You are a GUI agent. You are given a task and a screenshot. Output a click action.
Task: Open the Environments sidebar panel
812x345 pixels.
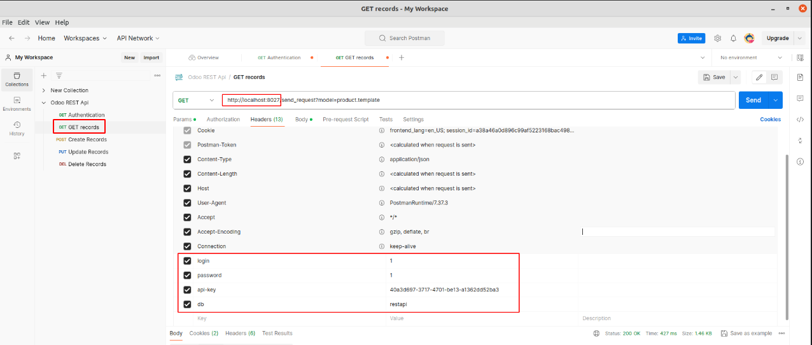point(17,103)
